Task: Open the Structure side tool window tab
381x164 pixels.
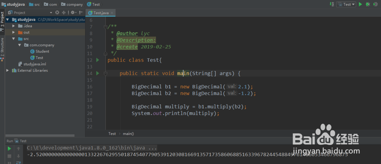Action: [2, 49]
